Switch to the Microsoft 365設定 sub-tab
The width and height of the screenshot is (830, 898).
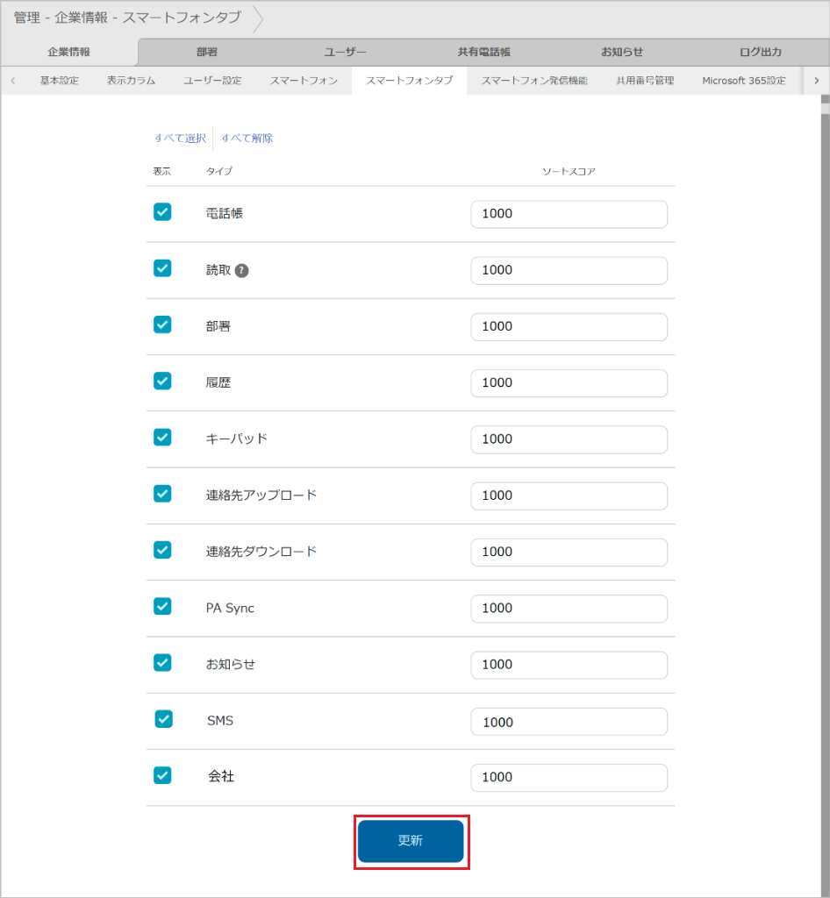[x=743, y=80]
